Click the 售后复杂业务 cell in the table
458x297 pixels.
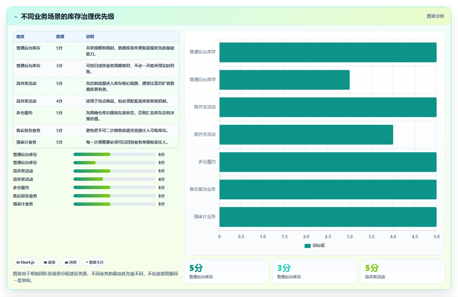[28, 131]
